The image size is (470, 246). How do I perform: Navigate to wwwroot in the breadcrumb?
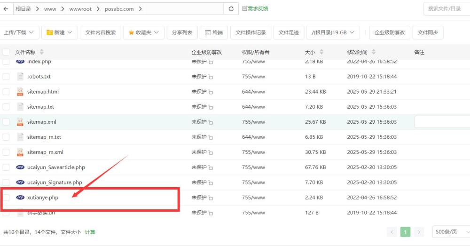(80, 9)
